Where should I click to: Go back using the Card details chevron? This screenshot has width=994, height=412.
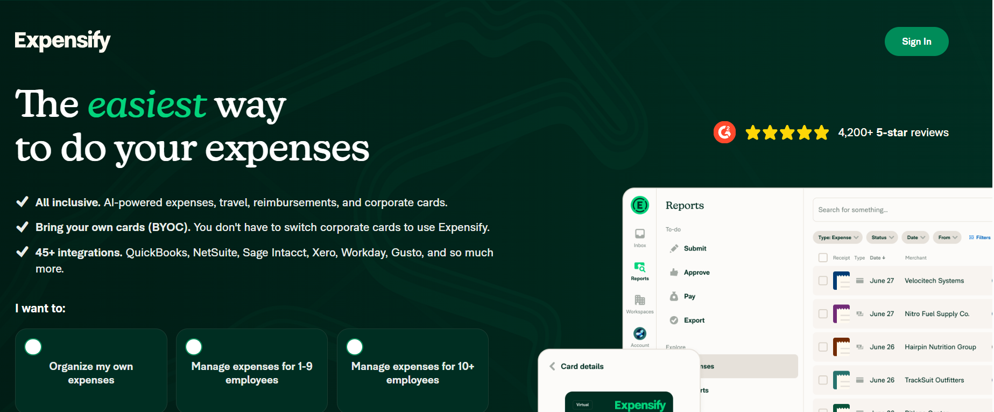[x=552, y=366]
